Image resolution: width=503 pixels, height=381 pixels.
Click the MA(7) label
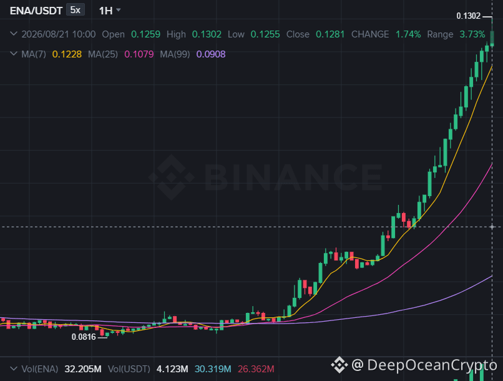click(34, 54)
